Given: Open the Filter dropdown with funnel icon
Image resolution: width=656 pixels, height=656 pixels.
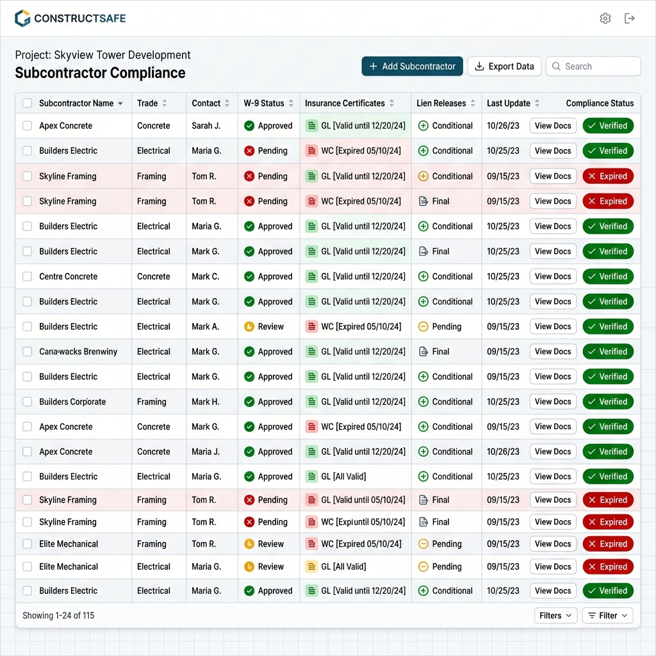Looking at the screenshot, I should click(607, 615).
